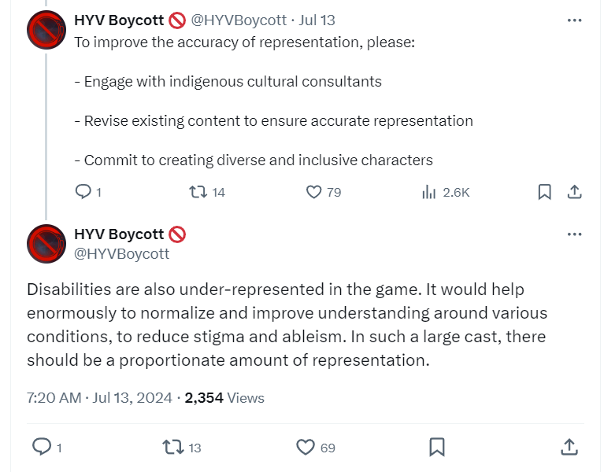The height and width of the screenshot is (472, 604).
Task: Open HYV Boycott avatar on first tweet
Action: point(46,30)
